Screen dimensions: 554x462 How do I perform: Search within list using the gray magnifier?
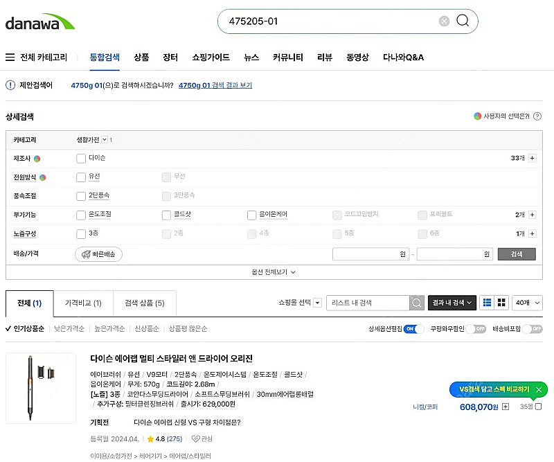point(417,303)
